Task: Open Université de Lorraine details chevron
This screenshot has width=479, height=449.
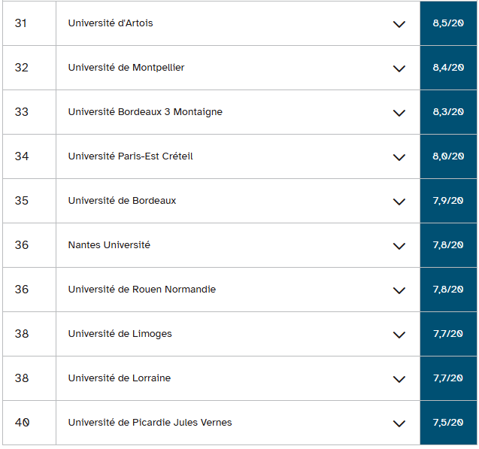Action: coord(399,379)
